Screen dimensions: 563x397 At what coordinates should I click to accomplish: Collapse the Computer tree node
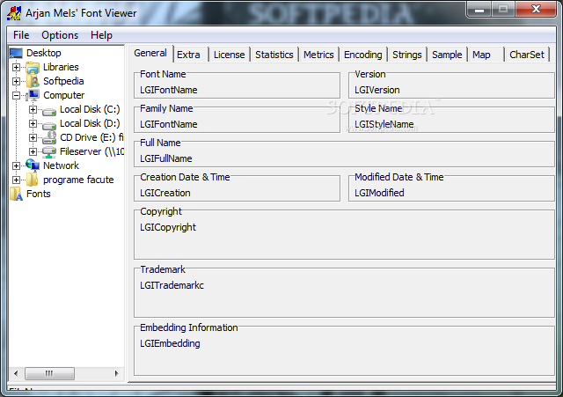[x=16, y=95]
